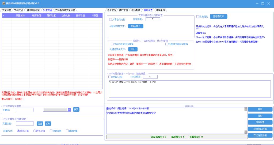The height and width of the screenshot is (145, 274).
Task: Open the 接口管理 tab
Action: click(x=123, y=10)
